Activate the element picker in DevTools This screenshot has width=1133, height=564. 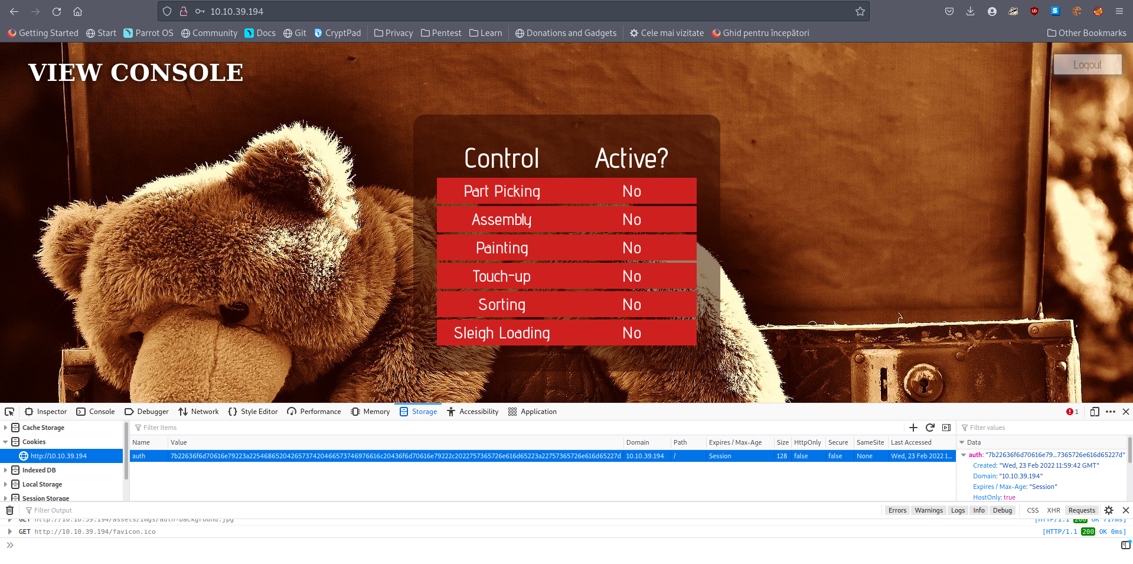9,412
